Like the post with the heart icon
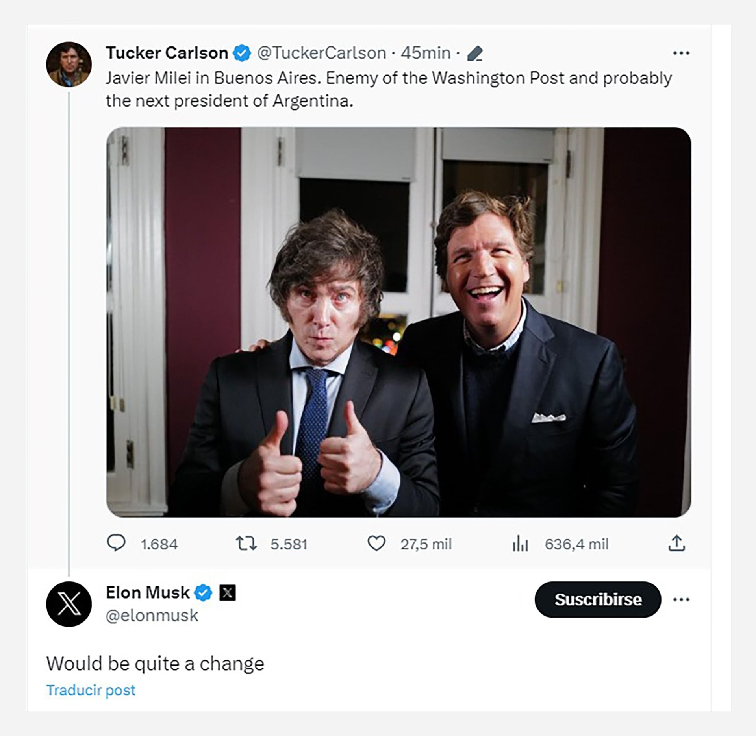This screenshot has width=756, height=736. pos(376,544)
